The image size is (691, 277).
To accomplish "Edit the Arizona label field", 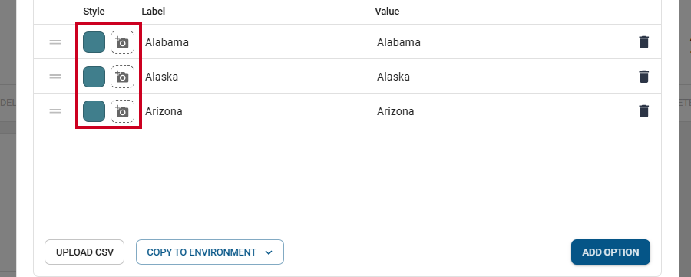I will [256, 111].
